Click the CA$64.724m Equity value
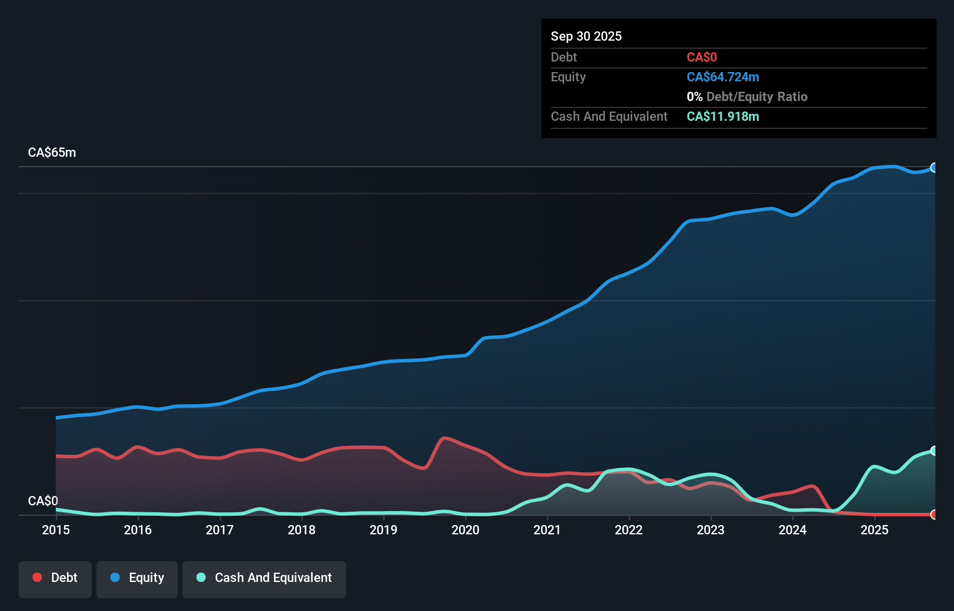 tap(723, 77)
